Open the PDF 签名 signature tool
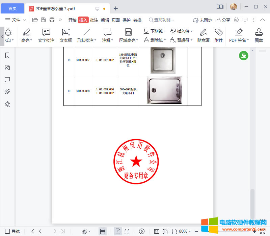 [238, 35]
